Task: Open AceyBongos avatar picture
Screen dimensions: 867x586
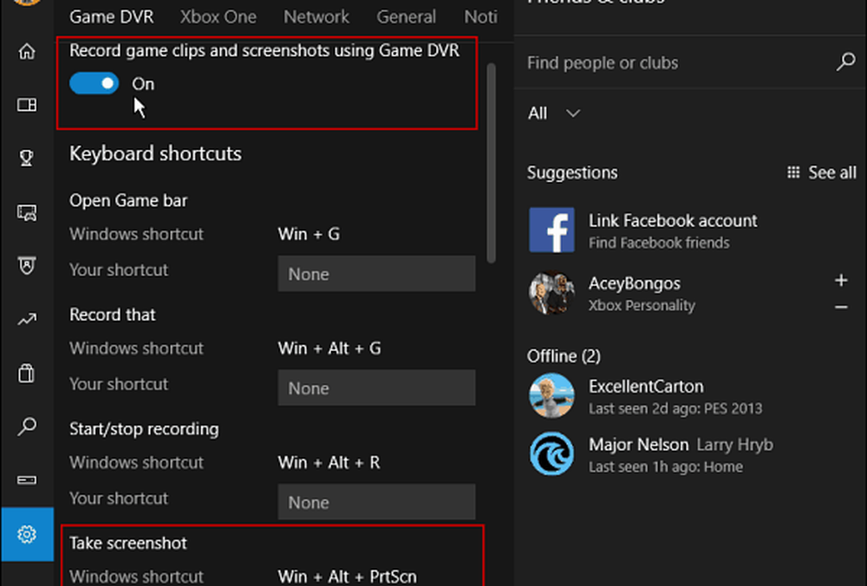Action: point(551,292)
